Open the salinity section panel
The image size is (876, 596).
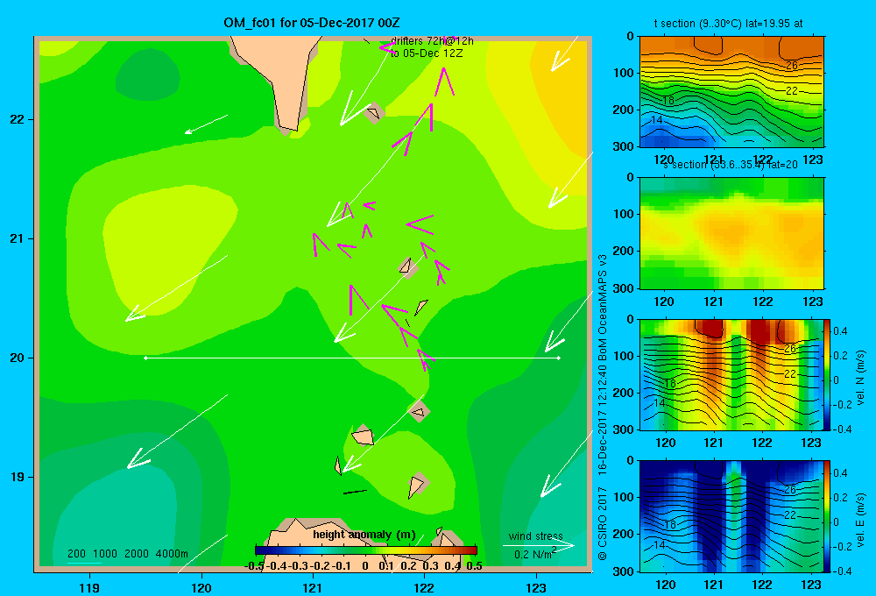tap(731, 233)
